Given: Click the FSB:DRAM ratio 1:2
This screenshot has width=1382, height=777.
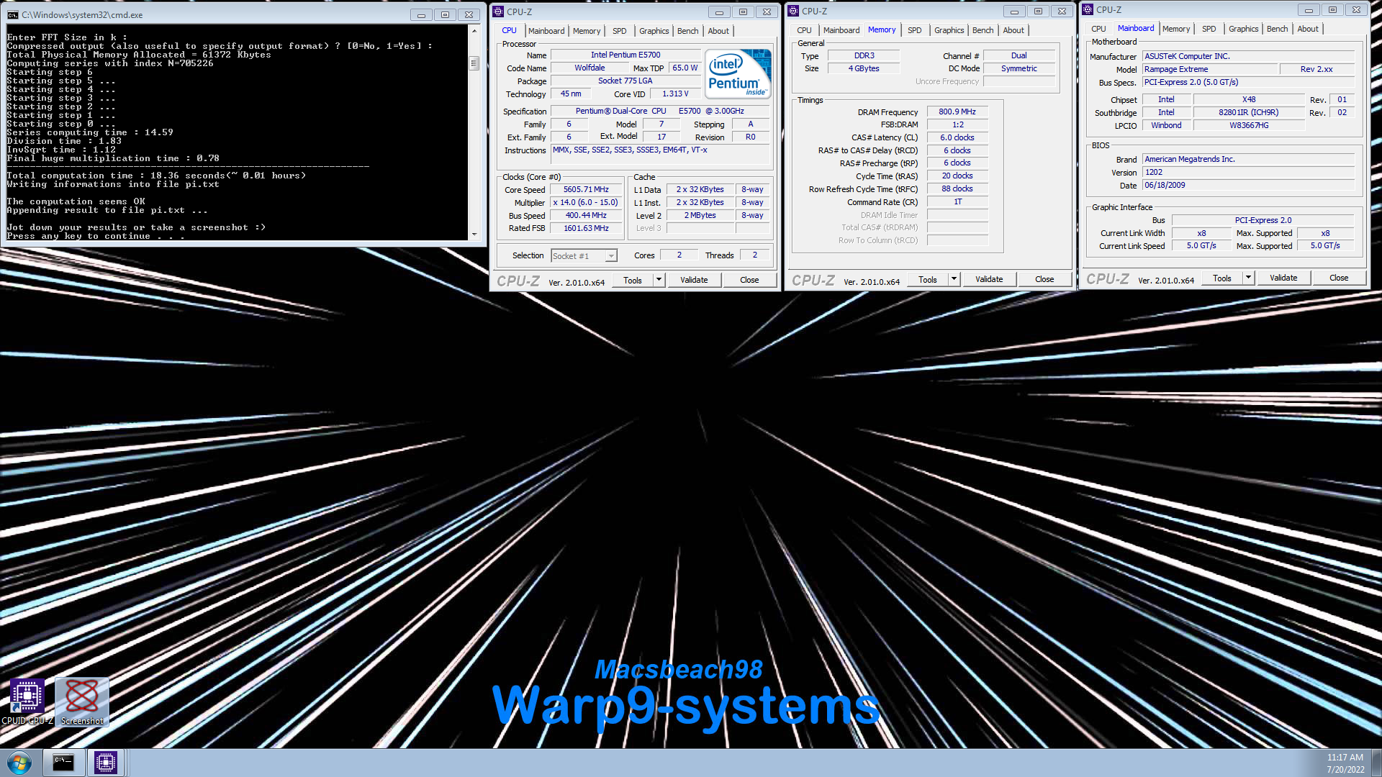Looking at the screenshot, I should (x=957, y=124).
